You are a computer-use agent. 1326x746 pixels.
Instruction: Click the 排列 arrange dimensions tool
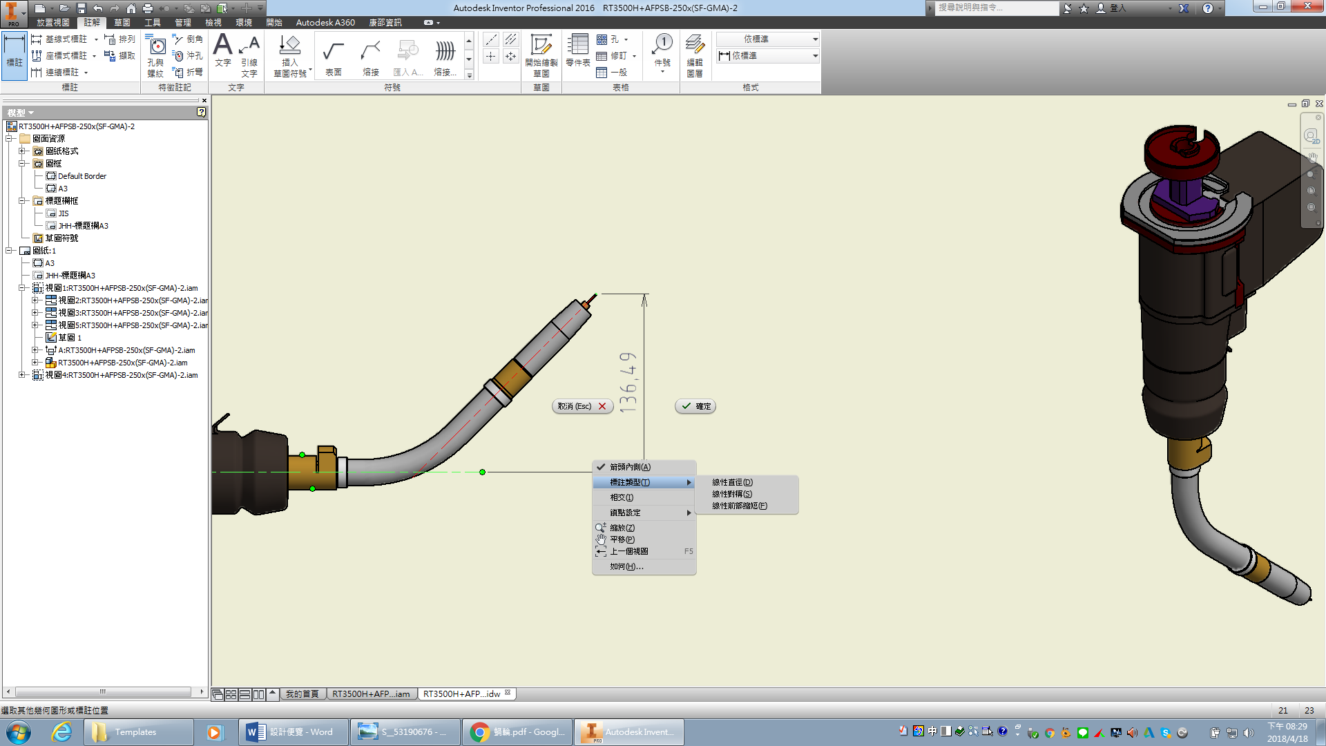[119, 39]
